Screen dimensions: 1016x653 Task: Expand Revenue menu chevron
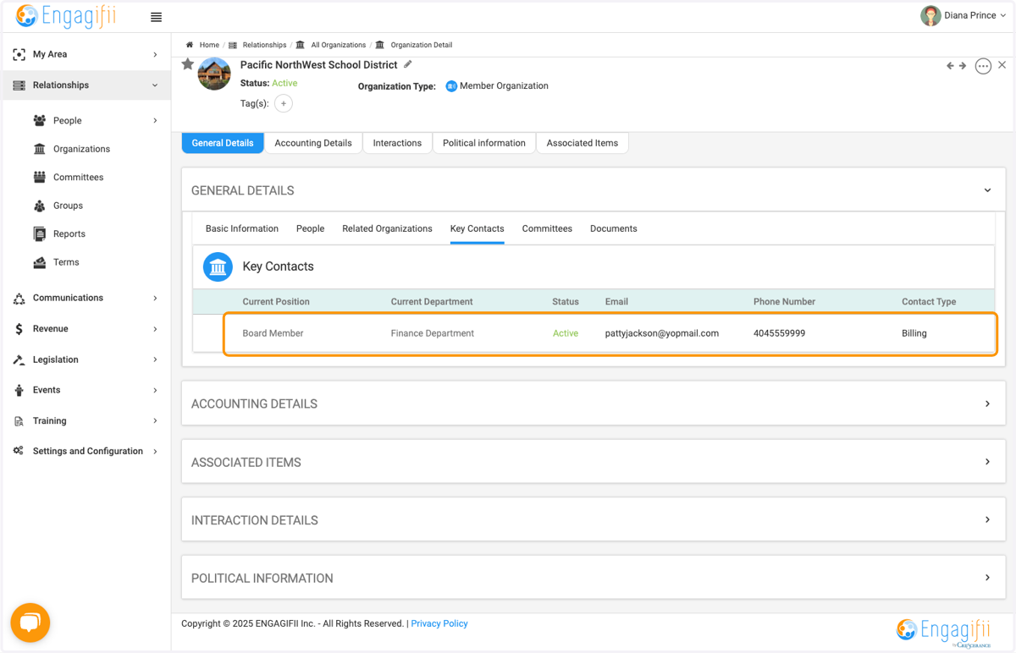tap(155, 329)
